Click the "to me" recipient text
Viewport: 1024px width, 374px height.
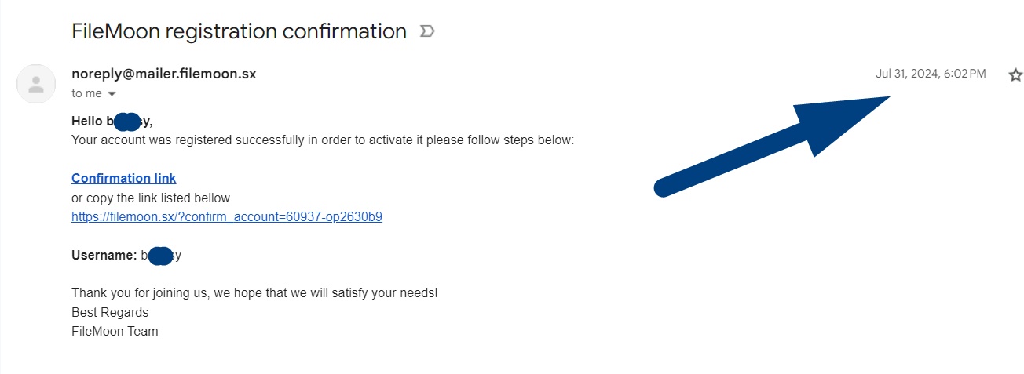[x=86, y=93]
